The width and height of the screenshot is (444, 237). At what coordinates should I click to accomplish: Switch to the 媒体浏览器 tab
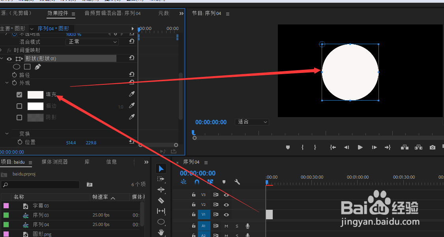[x=54, y=162]
